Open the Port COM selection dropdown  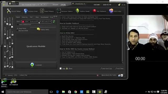(36, 21)
